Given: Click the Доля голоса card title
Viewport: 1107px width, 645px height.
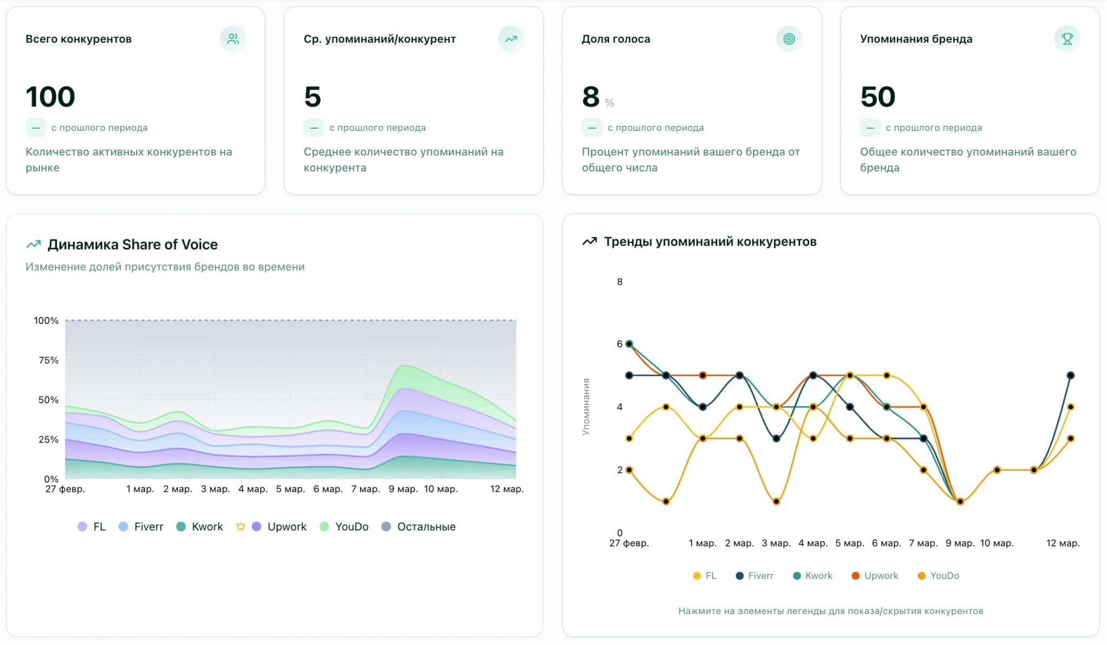Looking at the screenshot, I should [616, 39].
